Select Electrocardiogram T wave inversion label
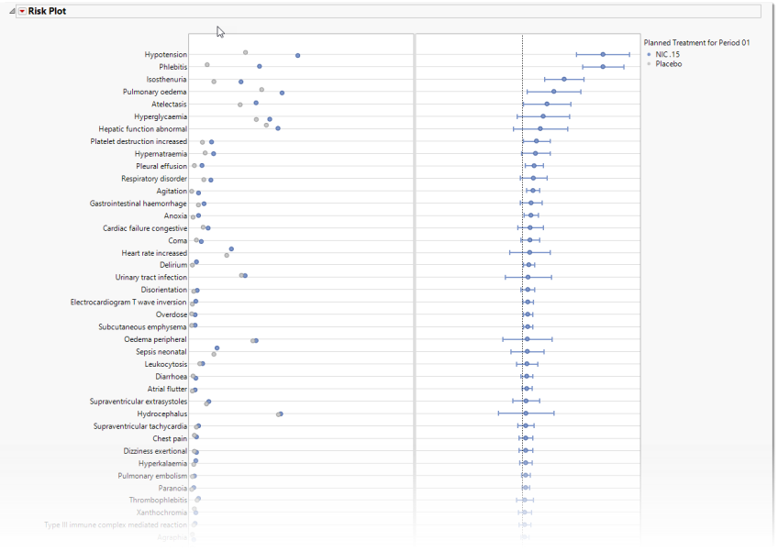 (128, 302)
